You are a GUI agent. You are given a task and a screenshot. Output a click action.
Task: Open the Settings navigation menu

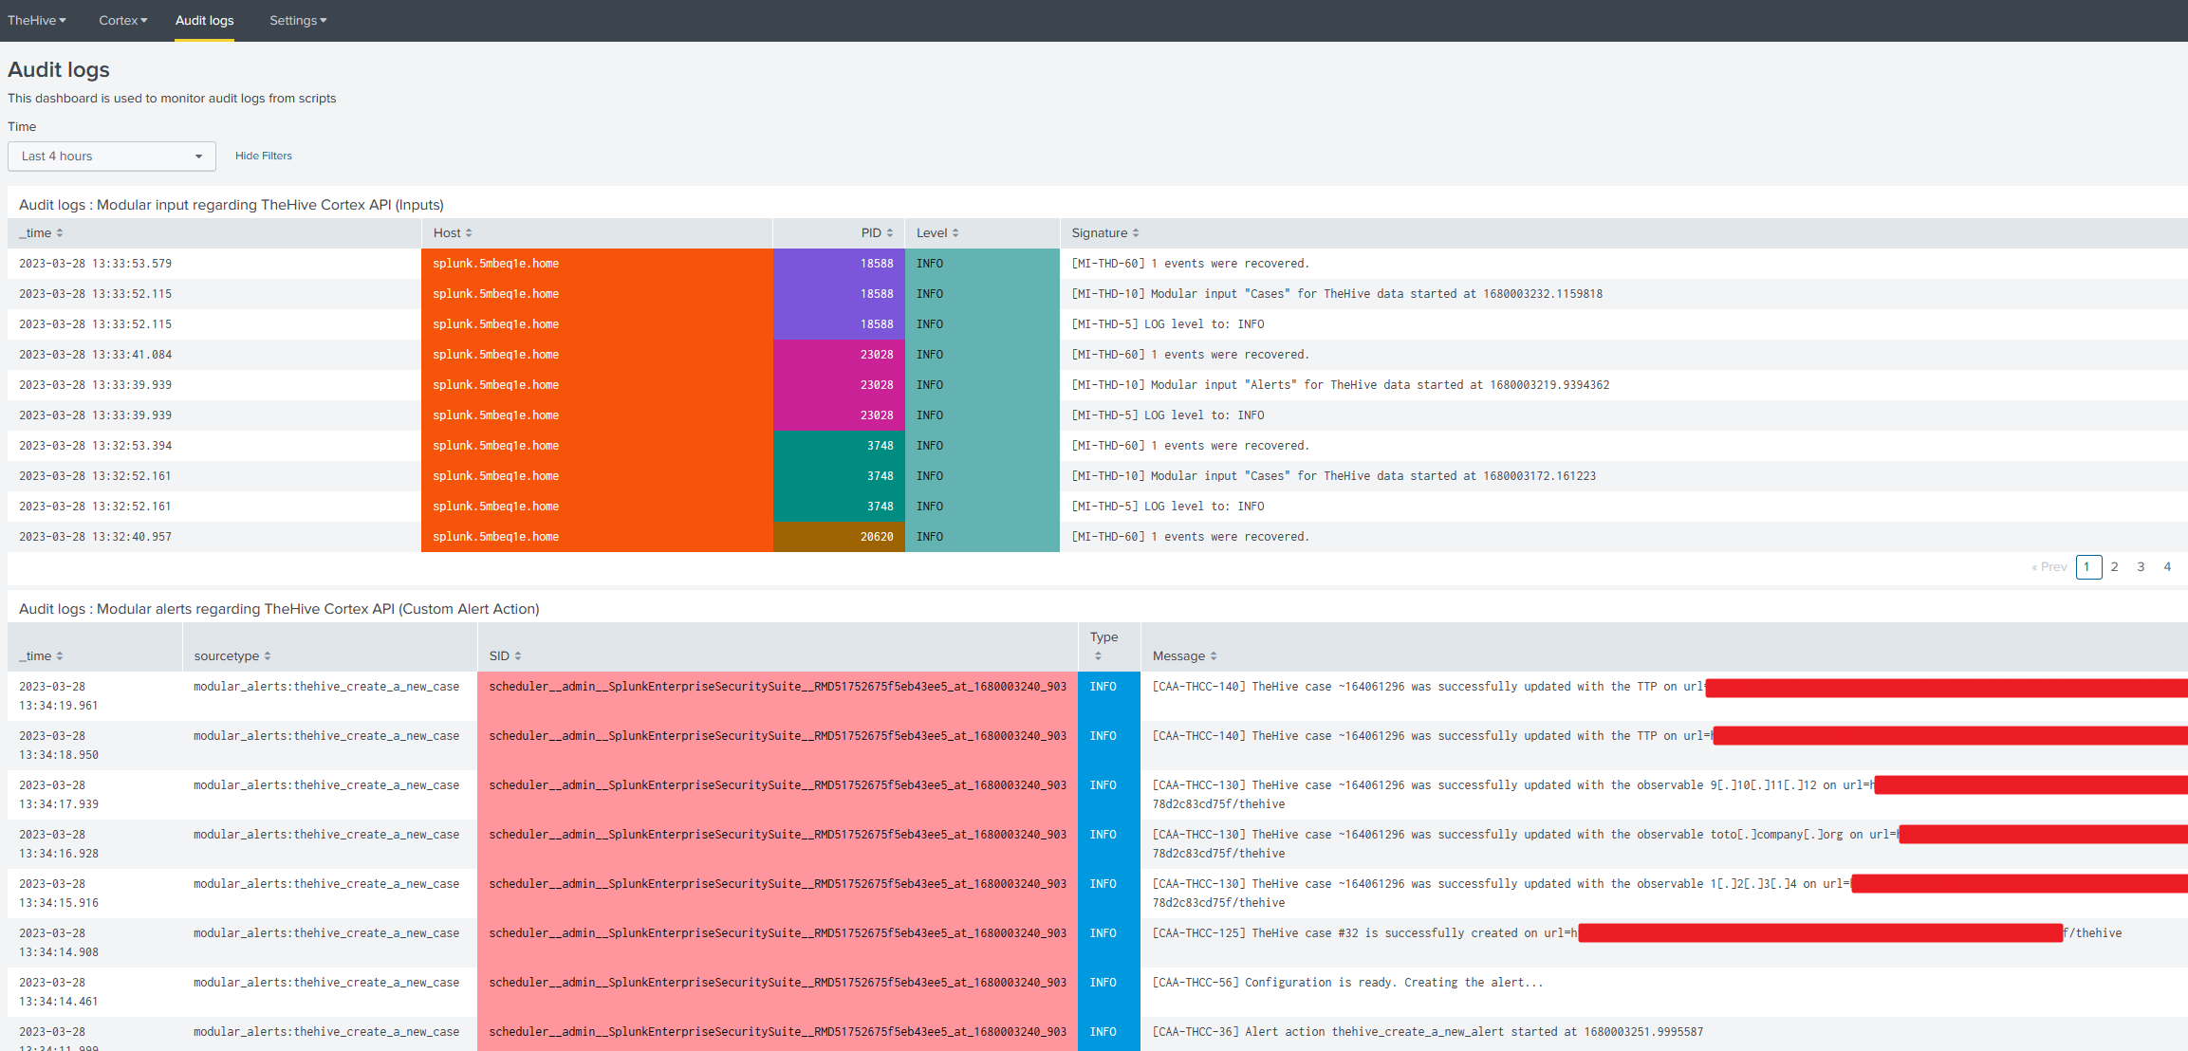(297, 21)
